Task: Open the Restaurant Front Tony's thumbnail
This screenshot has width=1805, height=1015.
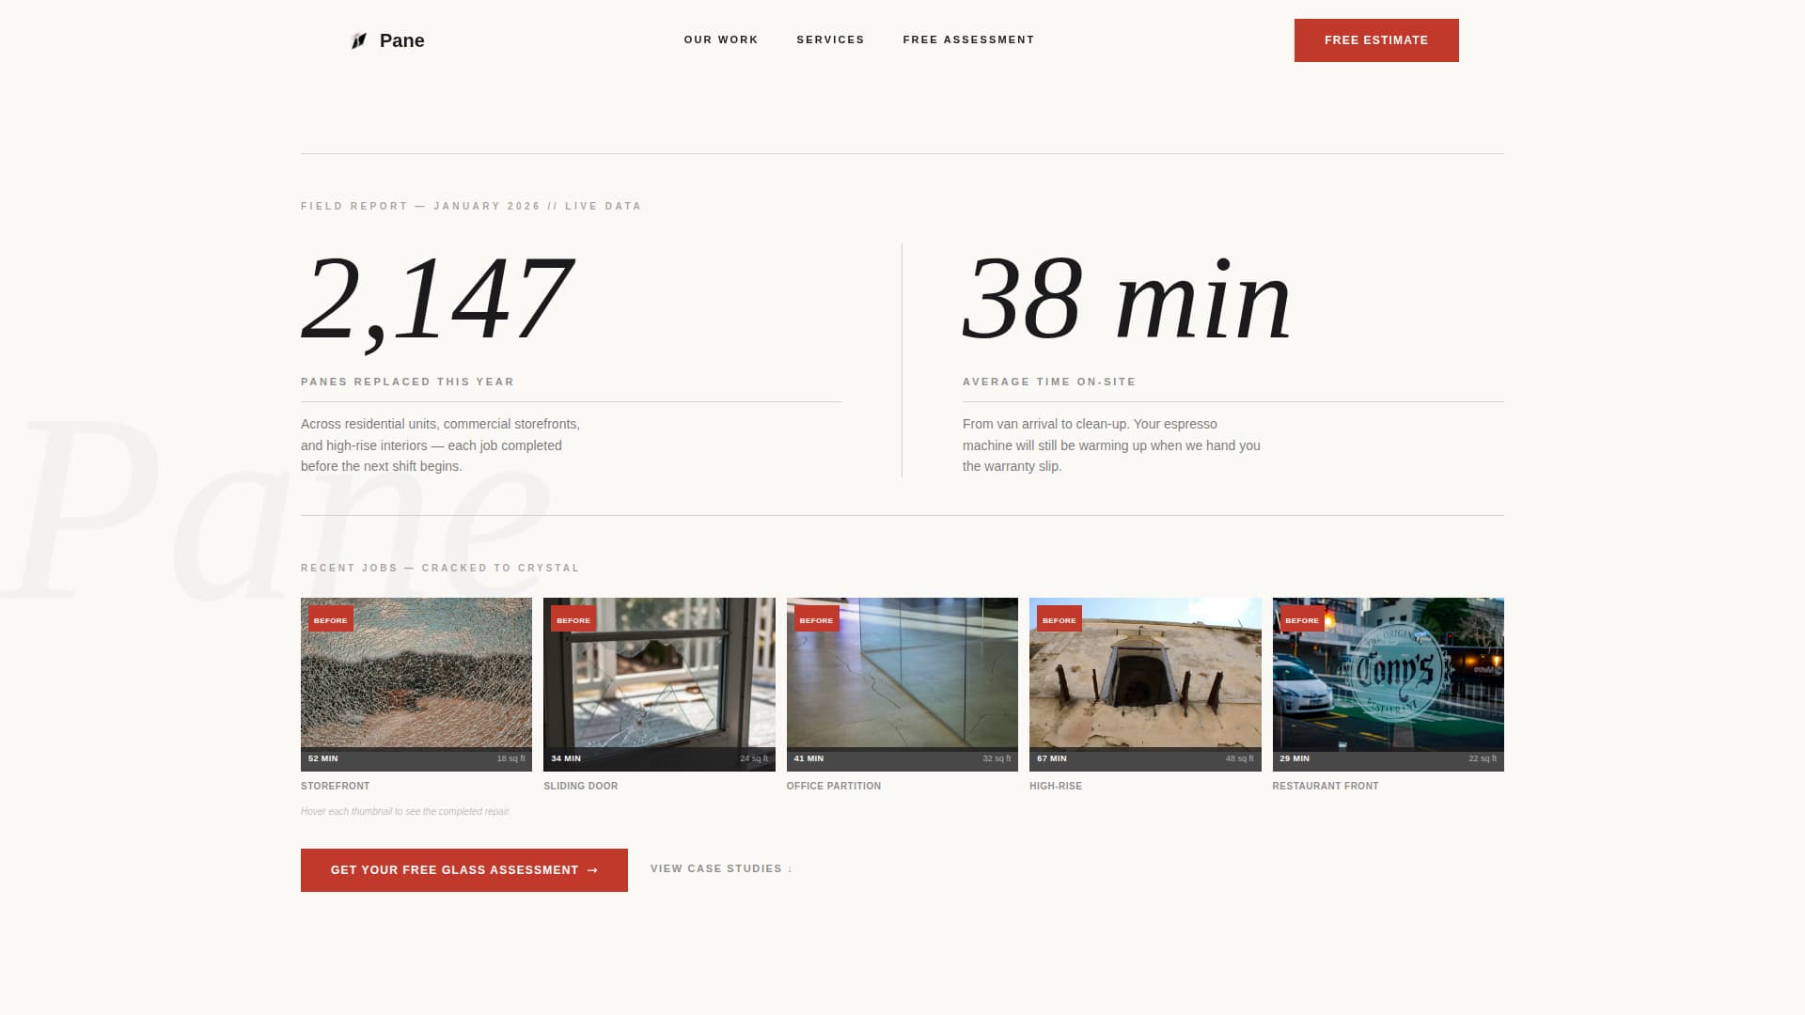Action: (1389, 684)
